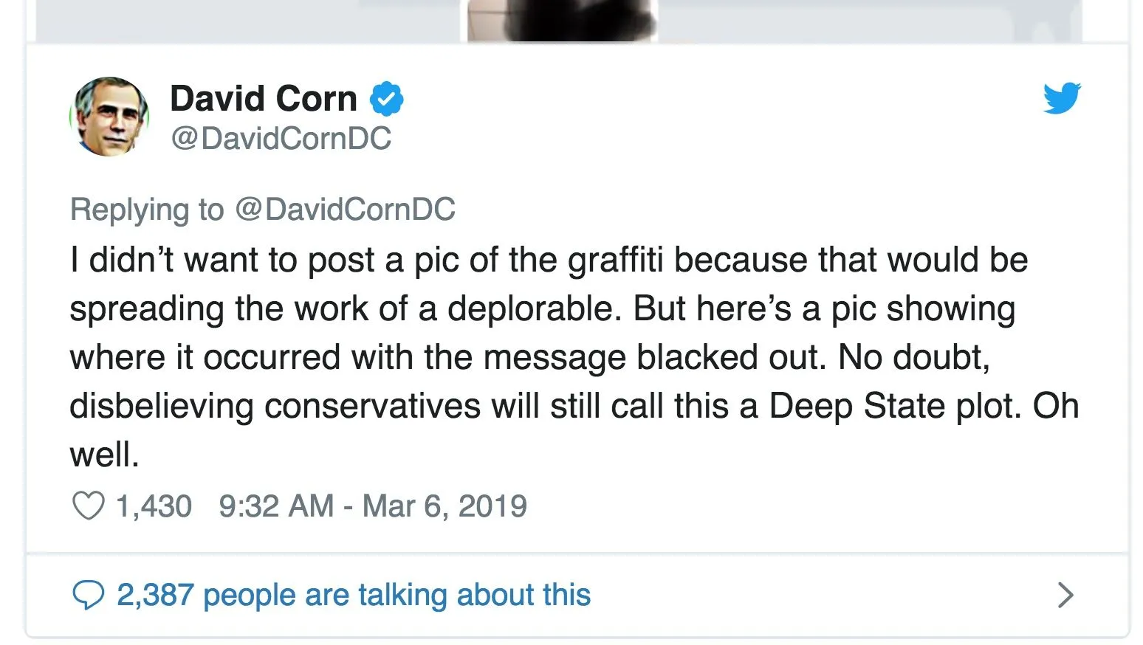Click the display name "David Corn"
Viewport: 1143px width, 645px height.
(263, 99)
